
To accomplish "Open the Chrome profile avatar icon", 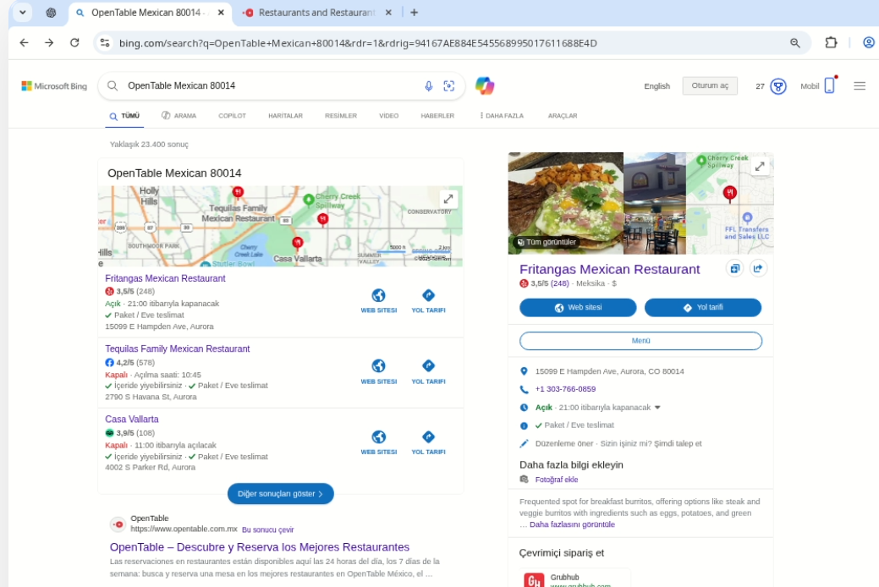I will [868, 42].
